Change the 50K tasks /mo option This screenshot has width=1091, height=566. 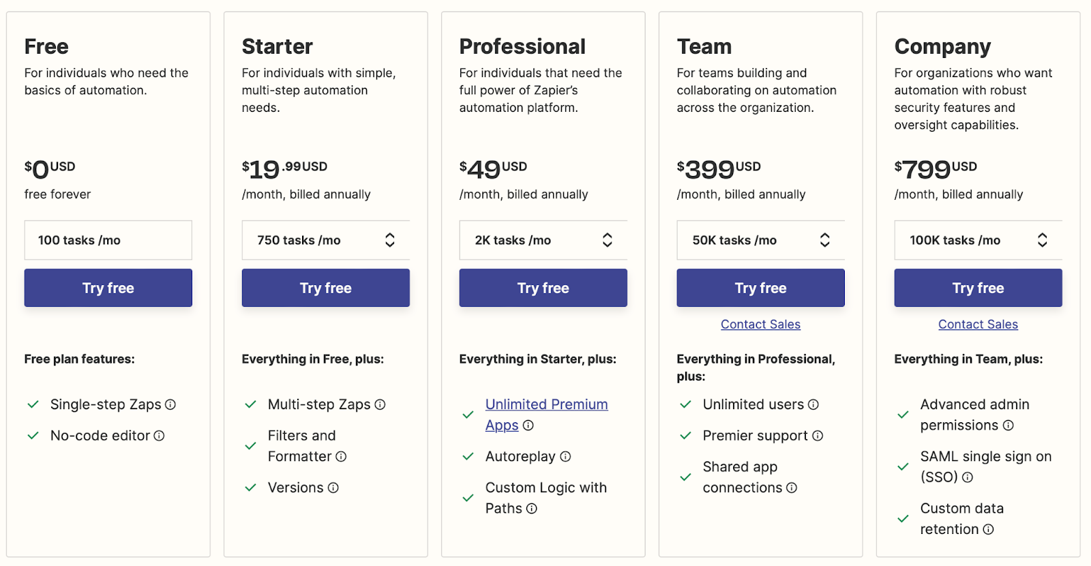(x=761, y=240)
